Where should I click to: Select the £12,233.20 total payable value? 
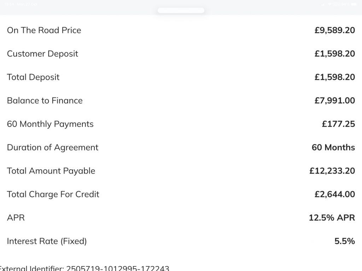tap(332, 171)
